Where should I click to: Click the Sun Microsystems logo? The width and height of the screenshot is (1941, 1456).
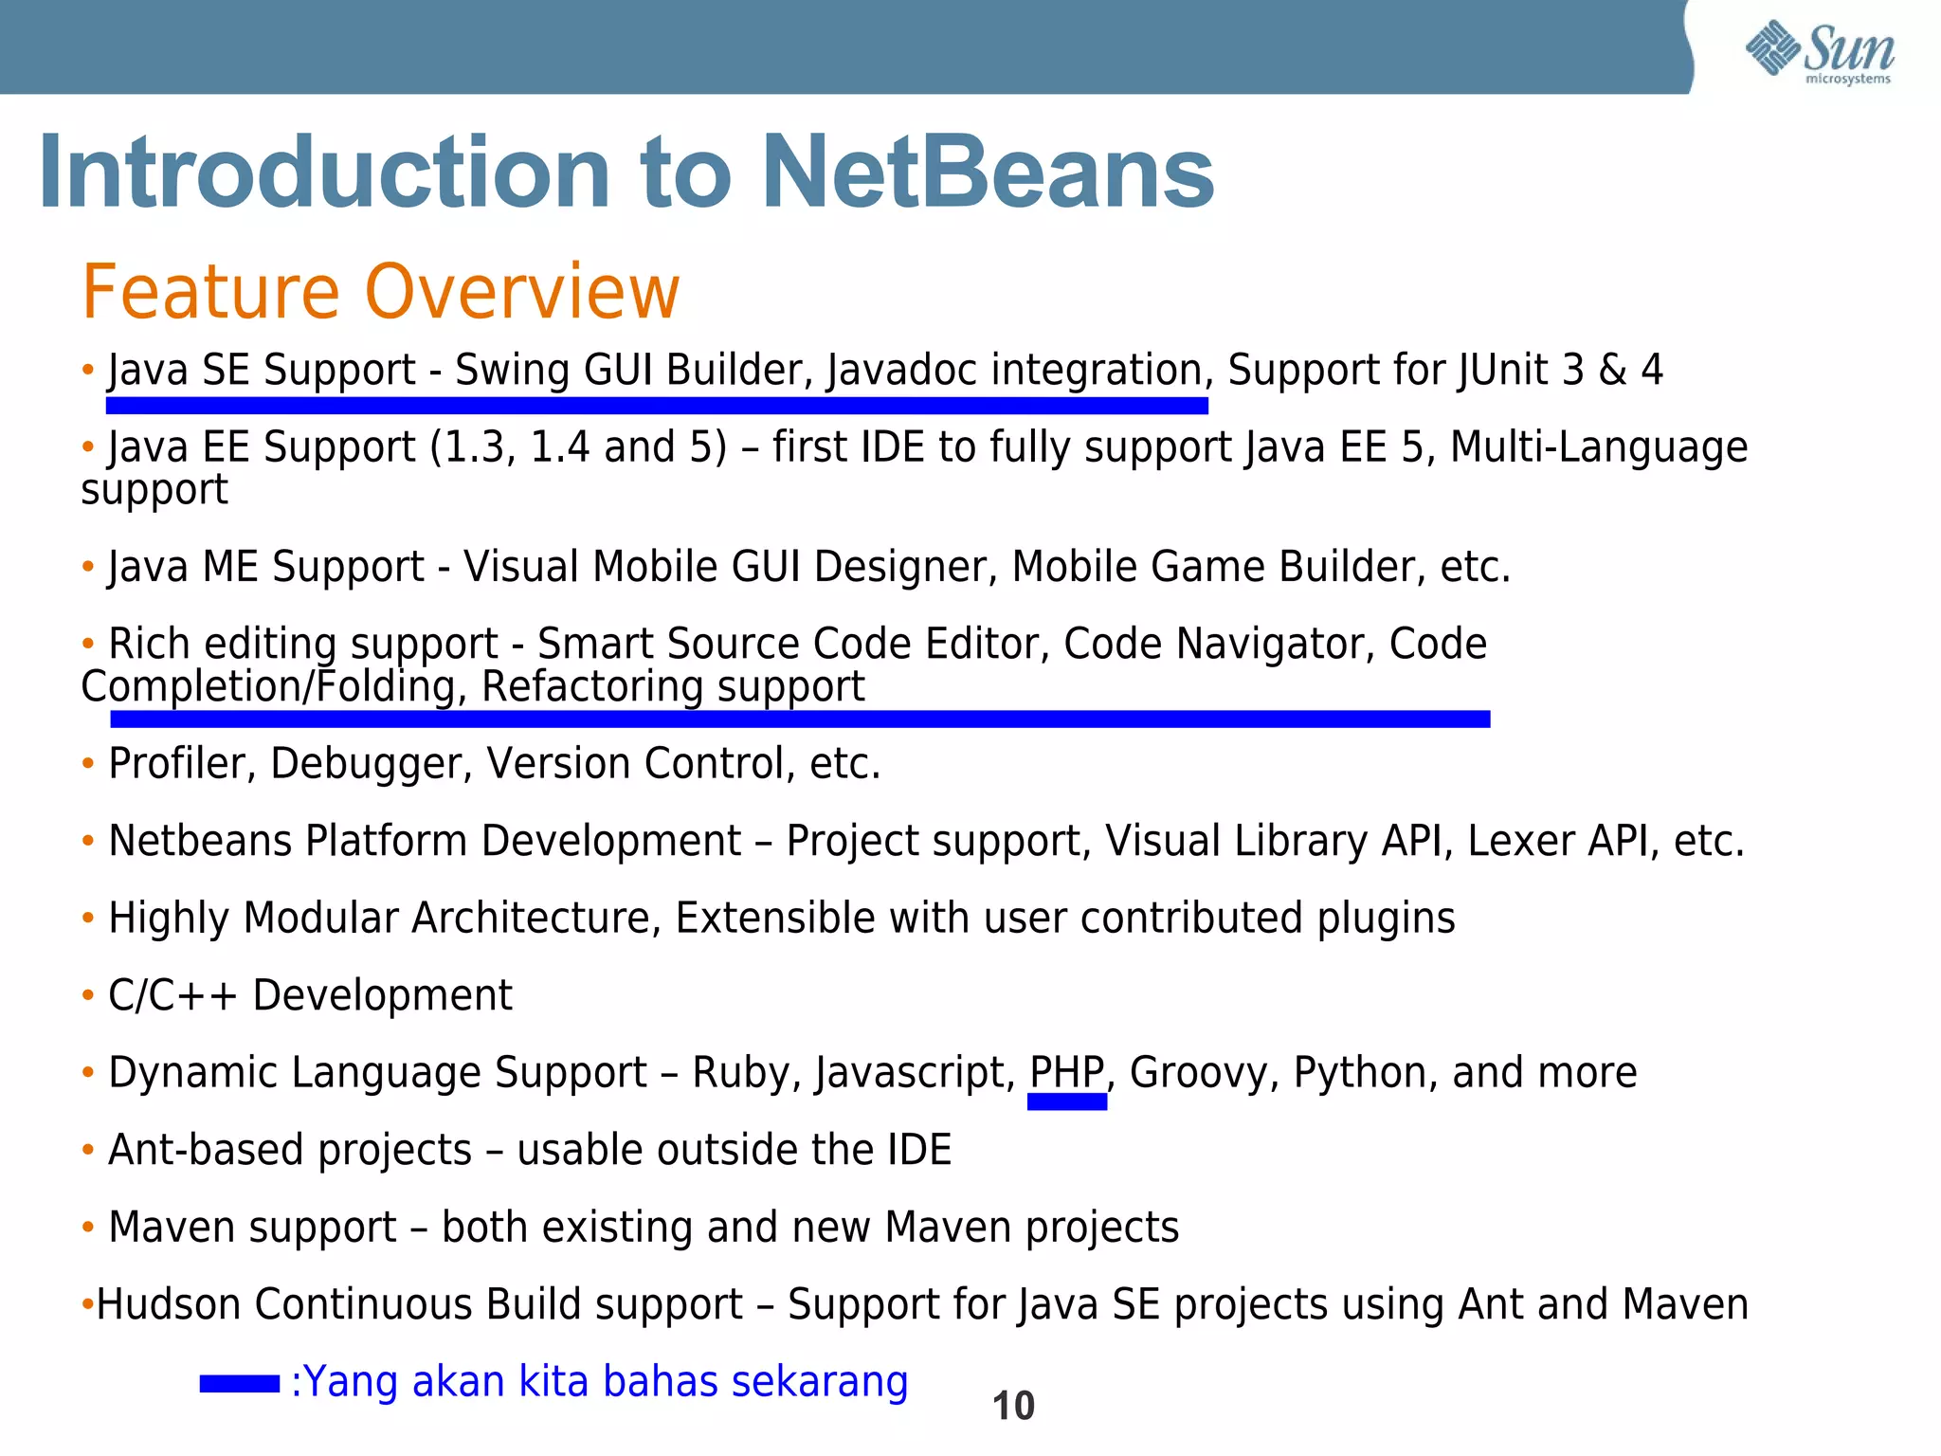[1819, 52]
